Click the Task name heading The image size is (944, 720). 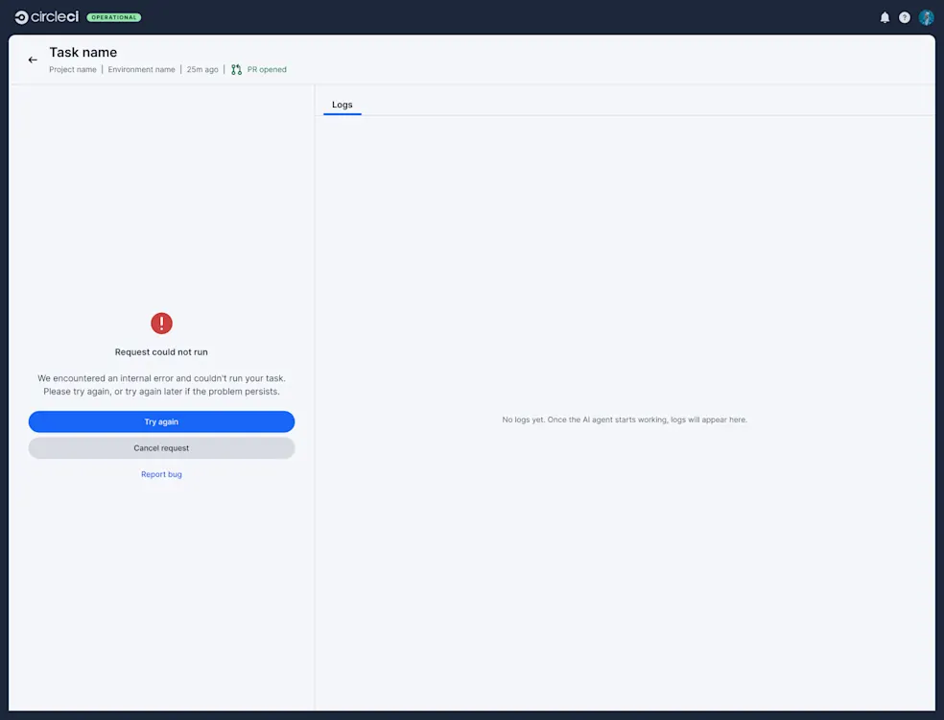83,52
